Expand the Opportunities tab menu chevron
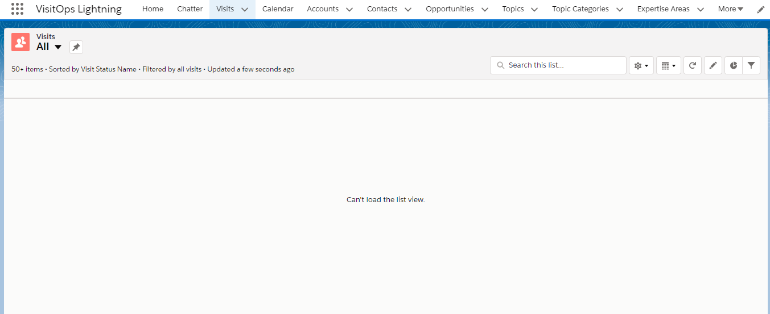770x314 pixels. [485, 10]
